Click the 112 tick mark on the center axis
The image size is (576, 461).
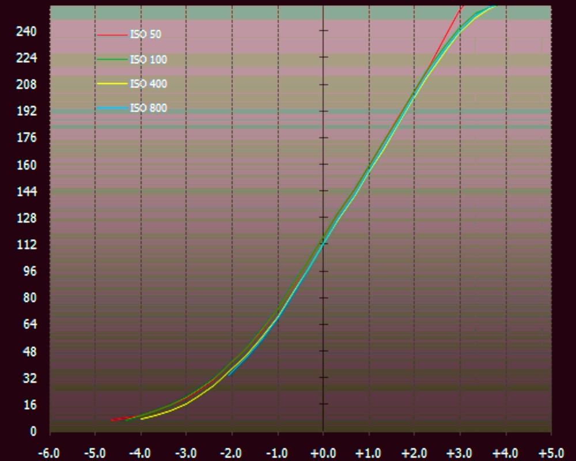323,244
